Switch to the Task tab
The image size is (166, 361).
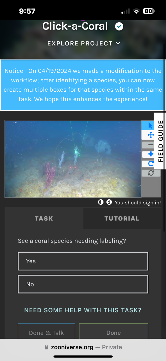tap(44, 218)
